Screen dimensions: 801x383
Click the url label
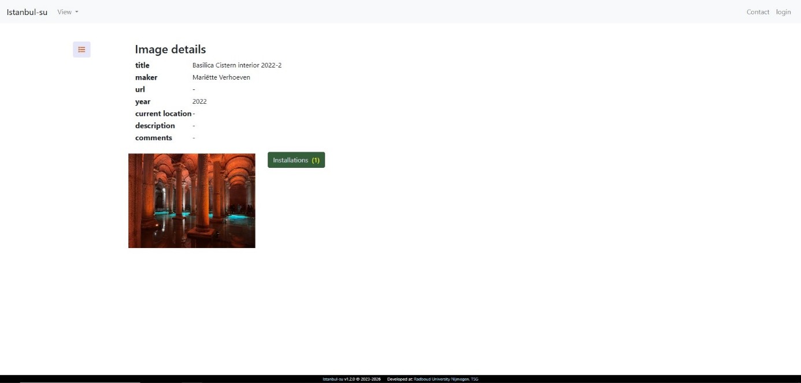[140, 89]
